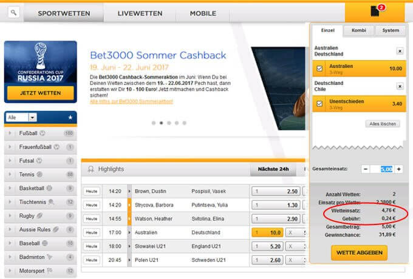Select the second carousel dot

click(161, 123)
